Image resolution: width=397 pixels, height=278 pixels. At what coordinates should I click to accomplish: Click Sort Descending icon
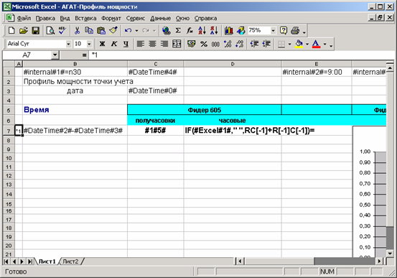(214, 31)
